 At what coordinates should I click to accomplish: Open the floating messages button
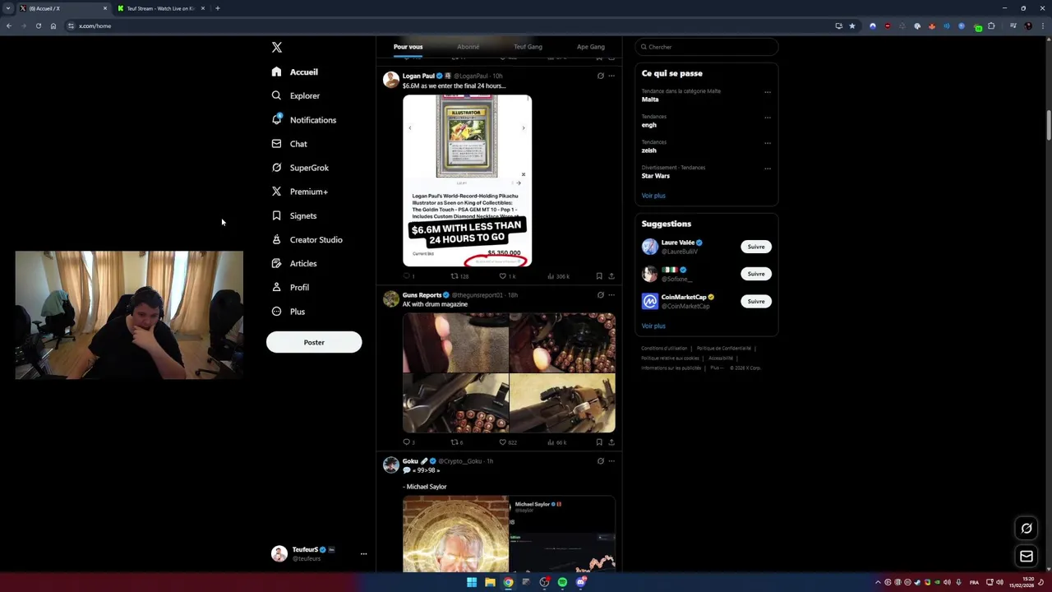pyautogui.click(x=1027, y=557)
